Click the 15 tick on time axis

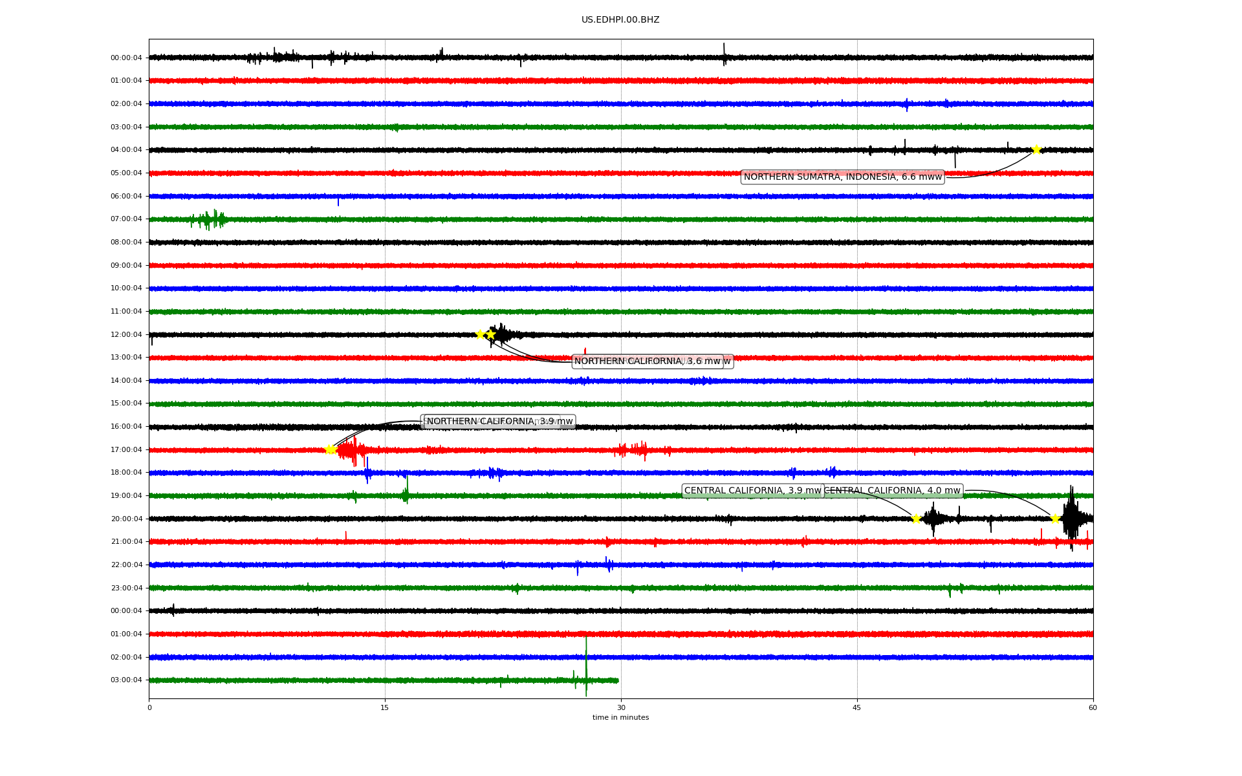(x=385, y=707)
